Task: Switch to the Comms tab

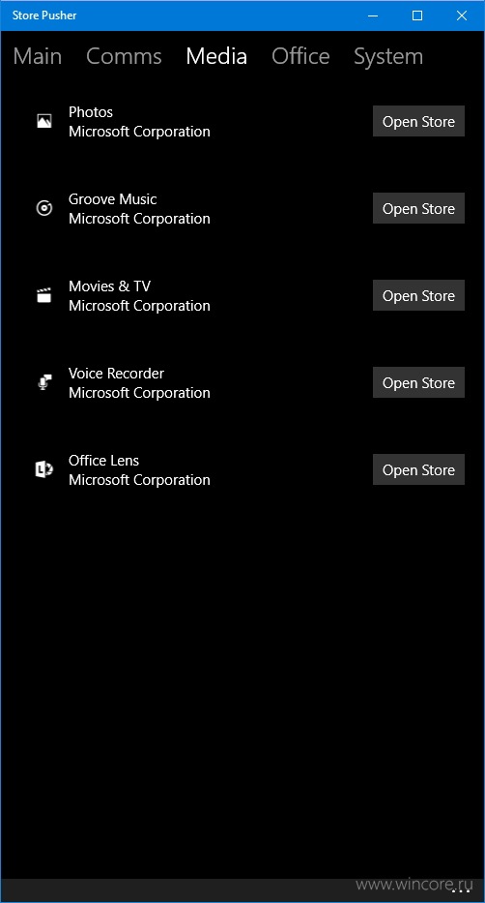Action: [124, 56]
